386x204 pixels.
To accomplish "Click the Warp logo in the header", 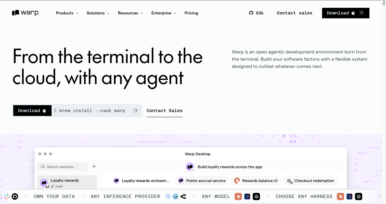I will (25, 13).
